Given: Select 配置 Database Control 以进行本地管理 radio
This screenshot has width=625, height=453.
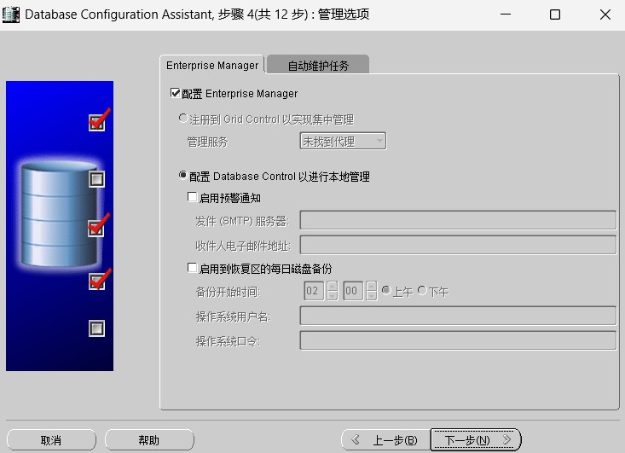Looking at the screenshot, I should click(x=183, y=176).
